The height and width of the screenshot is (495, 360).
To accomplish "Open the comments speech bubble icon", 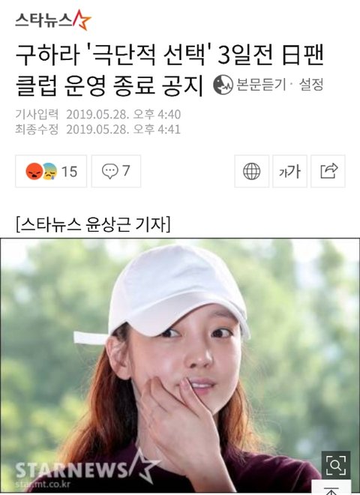I will pyautogui.click(x=109, y=172).
